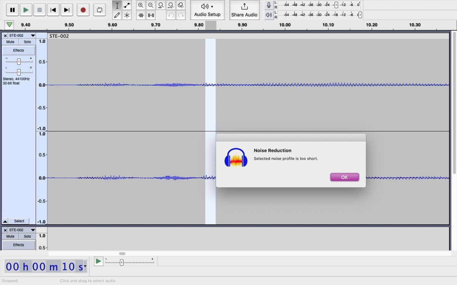457x285 pixels.
Task: Click the Zoom In magnifier icon
Action: click(141, 5)
